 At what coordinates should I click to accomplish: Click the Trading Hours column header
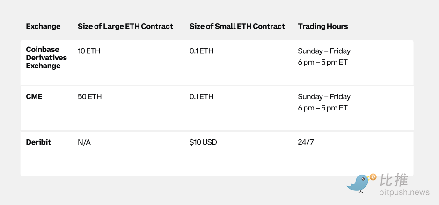tap(323, 26)
